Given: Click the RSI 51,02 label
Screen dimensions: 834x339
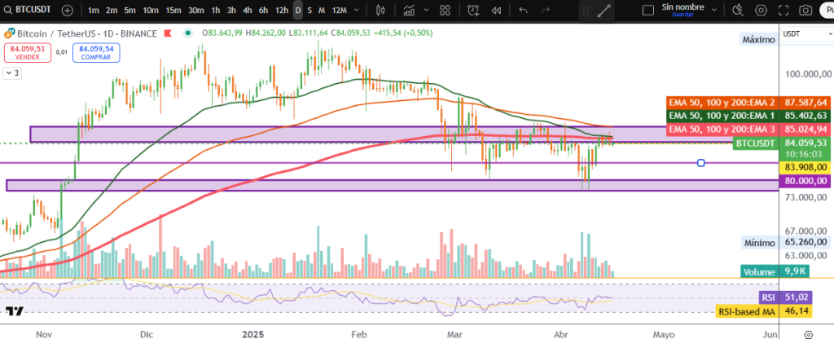Looking at the screenshot, I should pos(785,297).
